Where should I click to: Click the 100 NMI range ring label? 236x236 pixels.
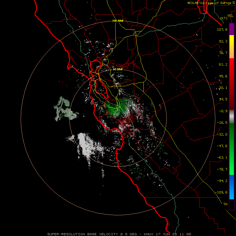[x=118, y=21]
